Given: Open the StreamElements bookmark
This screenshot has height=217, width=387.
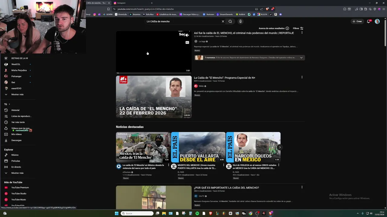Looking at the screenshot, I should 224,14.
